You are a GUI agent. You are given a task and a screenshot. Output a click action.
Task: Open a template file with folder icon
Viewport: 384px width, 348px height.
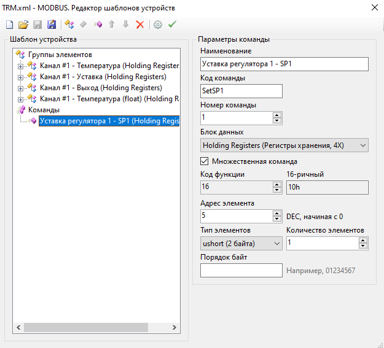pos(23,25)
